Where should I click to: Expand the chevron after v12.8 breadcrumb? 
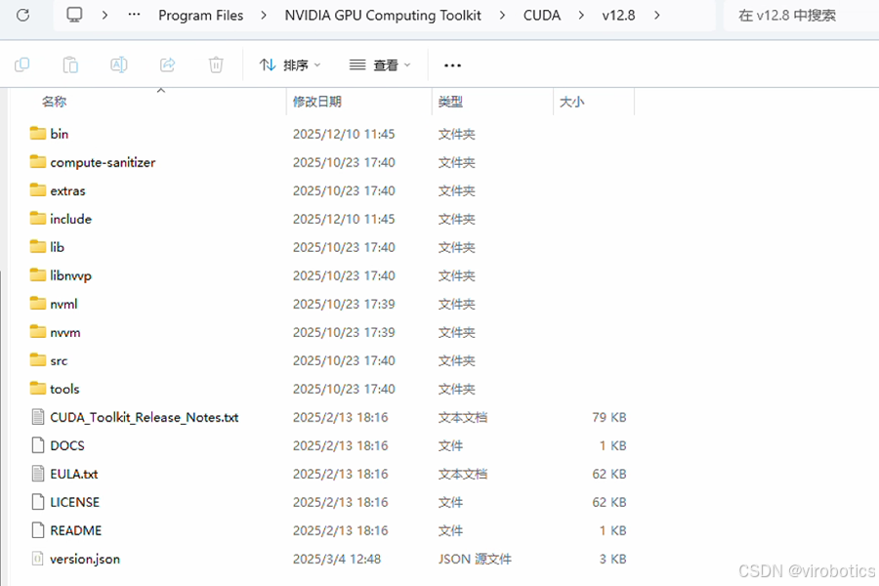tap(656, 16)
